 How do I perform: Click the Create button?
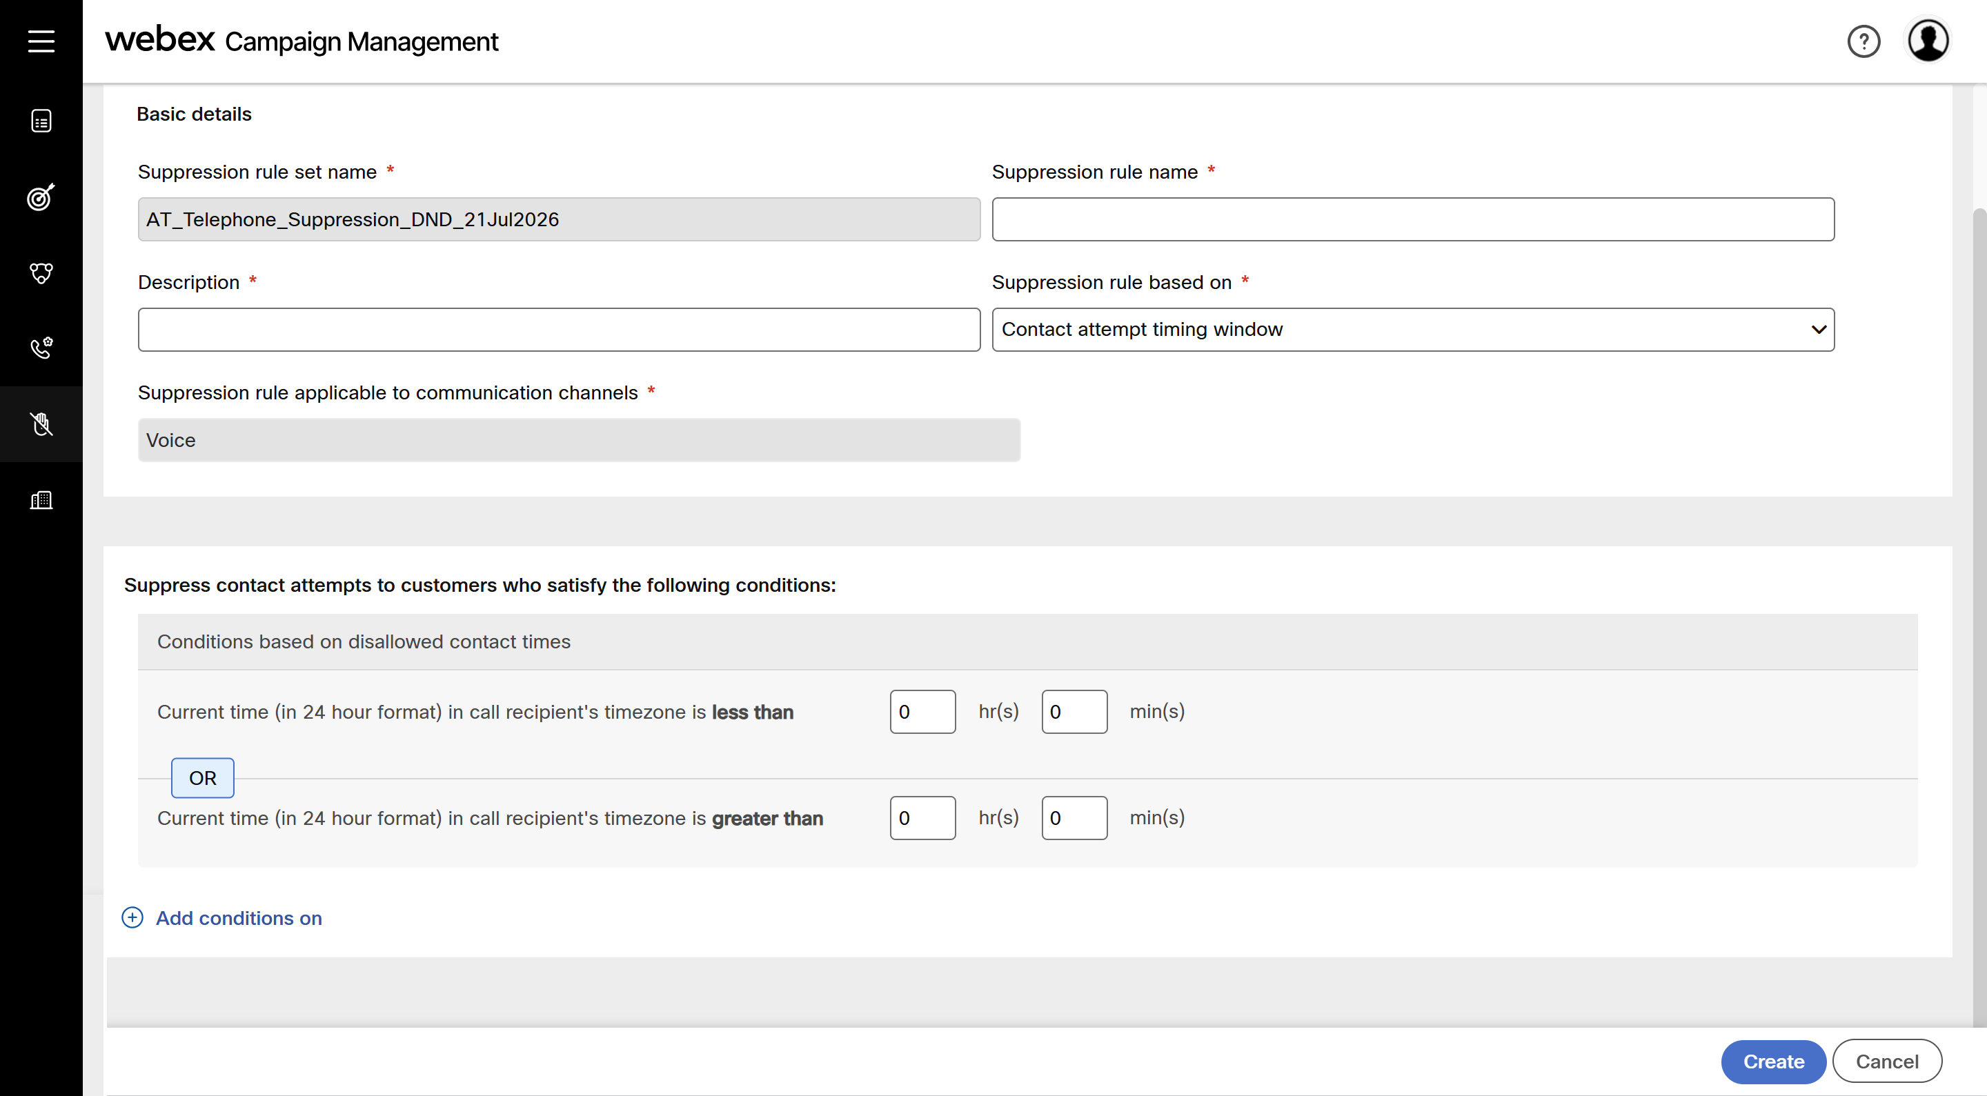1772,1062
